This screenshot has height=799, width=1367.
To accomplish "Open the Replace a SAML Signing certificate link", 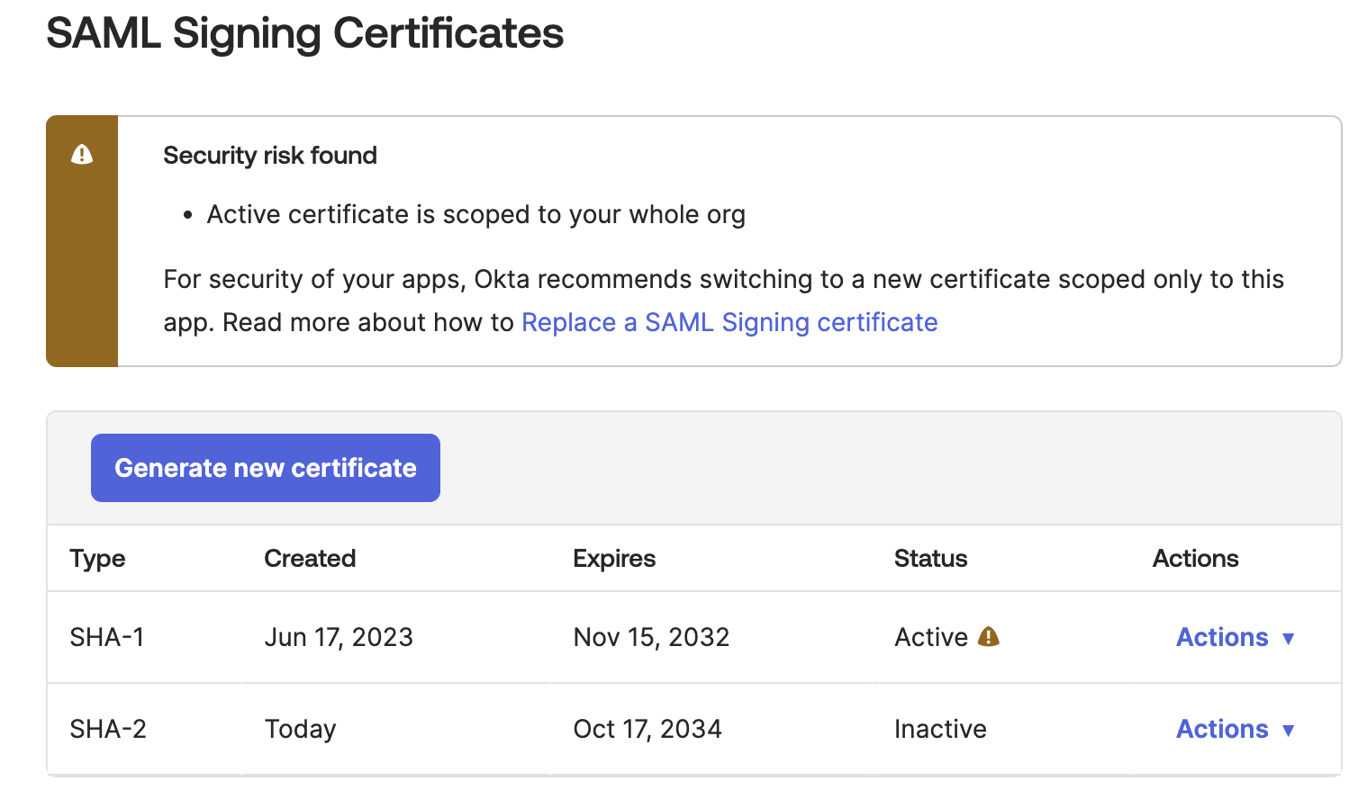I will click(729, 321).
